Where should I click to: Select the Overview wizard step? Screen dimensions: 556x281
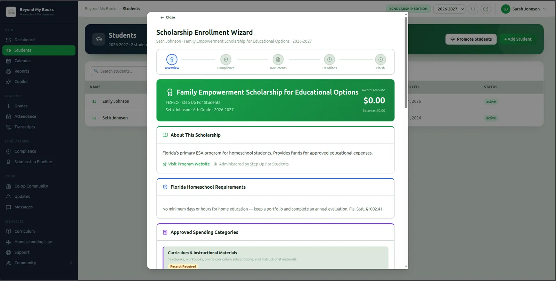tap(172, 62)
